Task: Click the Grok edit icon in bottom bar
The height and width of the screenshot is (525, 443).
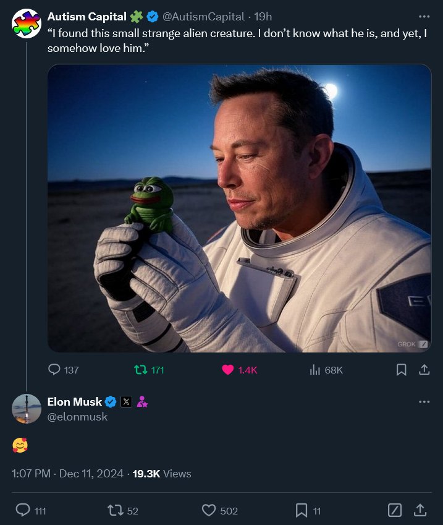Action: (x=394, y=511)
